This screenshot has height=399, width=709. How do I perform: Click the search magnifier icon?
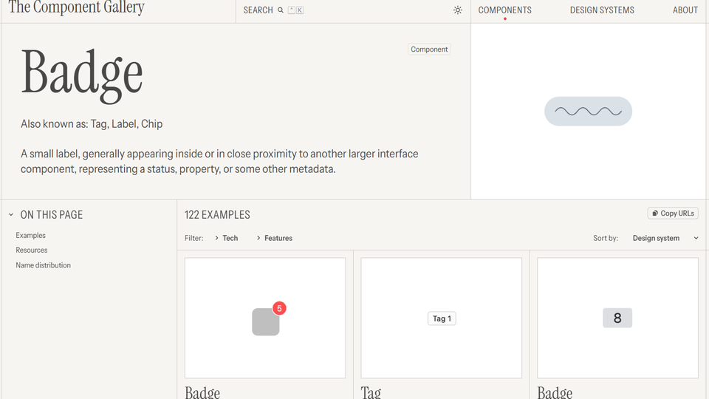click(x=281, y=10)
